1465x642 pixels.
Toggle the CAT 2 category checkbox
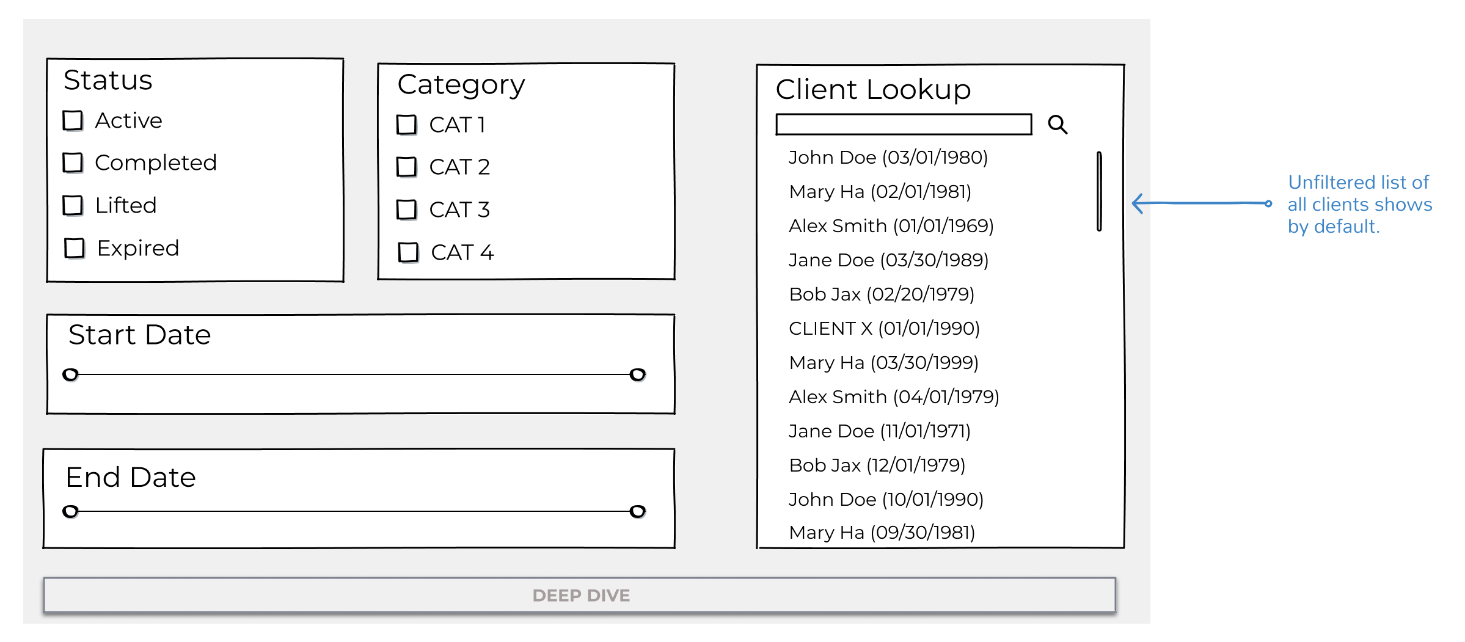pos(406,167)
